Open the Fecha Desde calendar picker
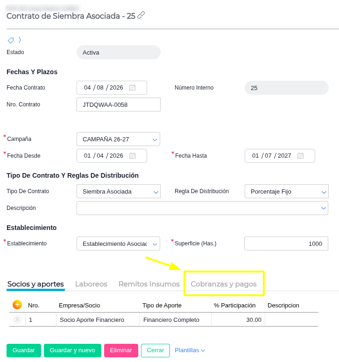Viewport: 339px width, 362px height. tap(133, 156)
